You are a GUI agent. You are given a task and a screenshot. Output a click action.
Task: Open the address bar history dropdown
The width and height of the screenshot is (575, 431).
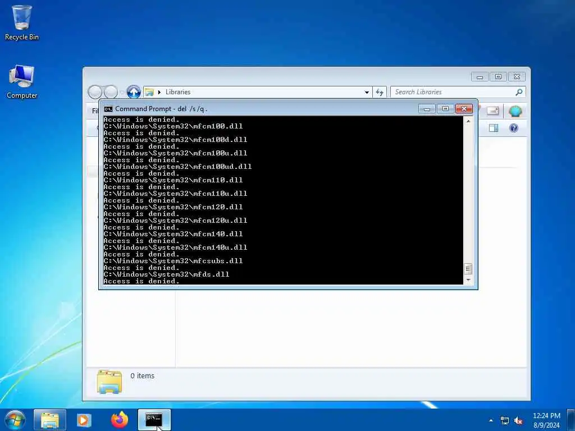pos(366,93)
